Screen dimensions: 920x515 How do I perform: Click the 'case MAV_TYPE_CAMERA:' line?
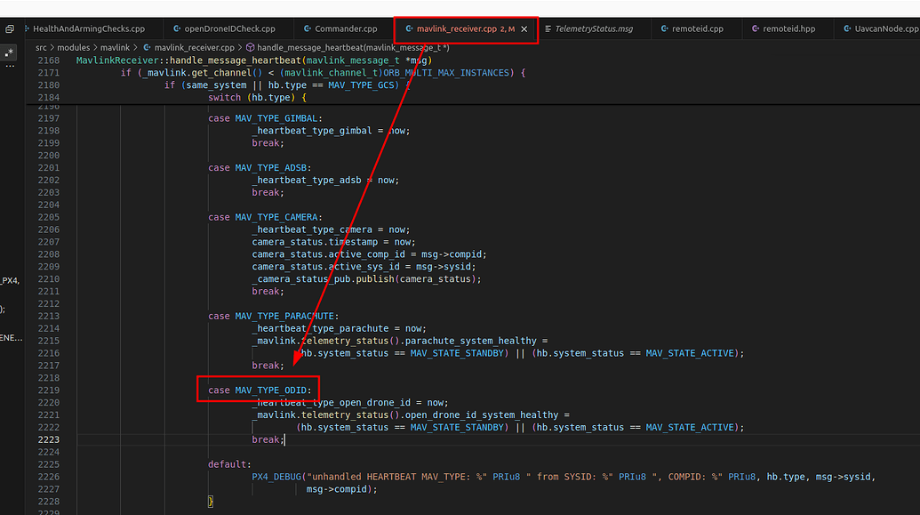(x=265, y=217)
